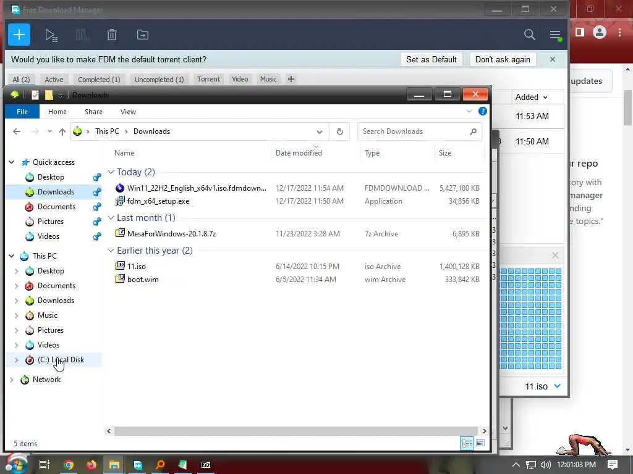
Task: Select Win11_22H2_English_x64v1.iso.fdmdownload file
Action: pos(196,188)
